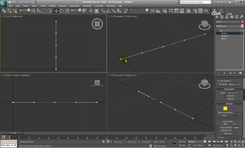The image size is (245, 148).
Task: Toggle Auto Smooth checkbox
Action: coord(218,81)
